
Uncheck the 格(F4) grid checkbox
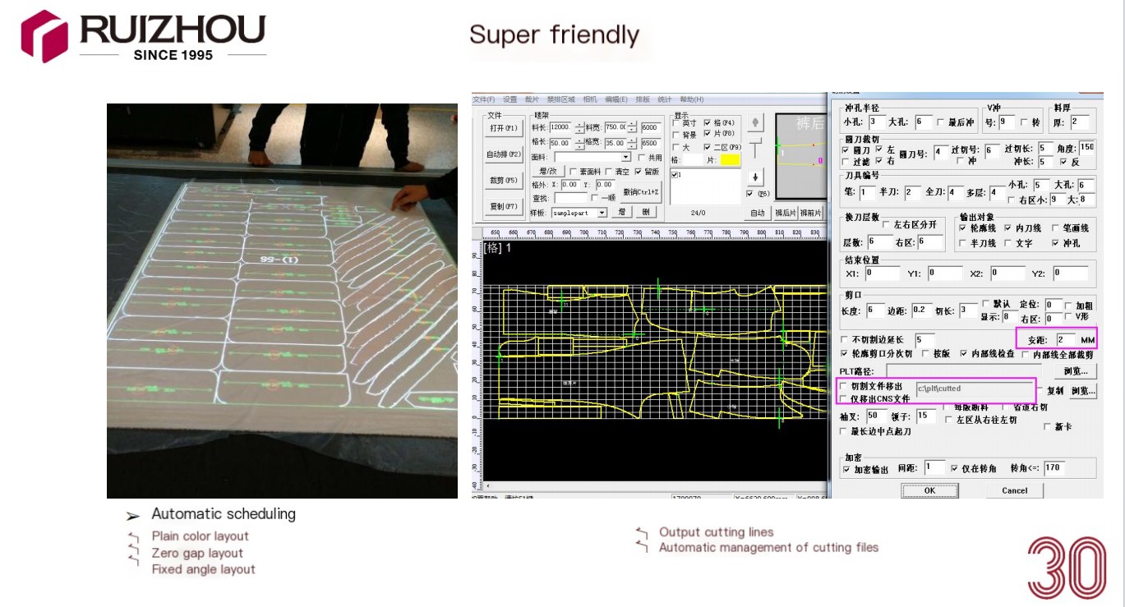click(x=707, y=123)
